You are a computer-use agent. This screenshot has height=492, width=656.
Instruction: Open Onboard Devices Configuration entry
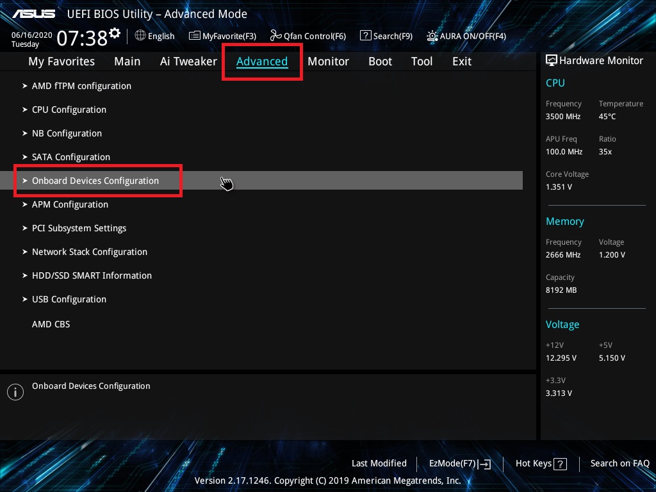click(x=95, y=181)
